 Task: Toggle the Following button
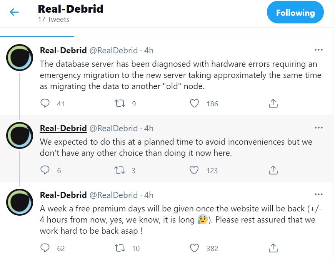pyautogui.click(x=295, y=13)
